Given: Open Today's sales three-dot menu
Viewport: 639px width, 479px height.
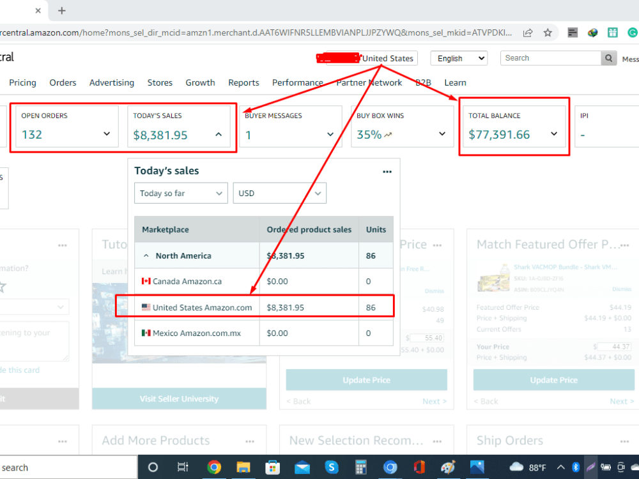Looking at the screenshot, I should [387, 171].
